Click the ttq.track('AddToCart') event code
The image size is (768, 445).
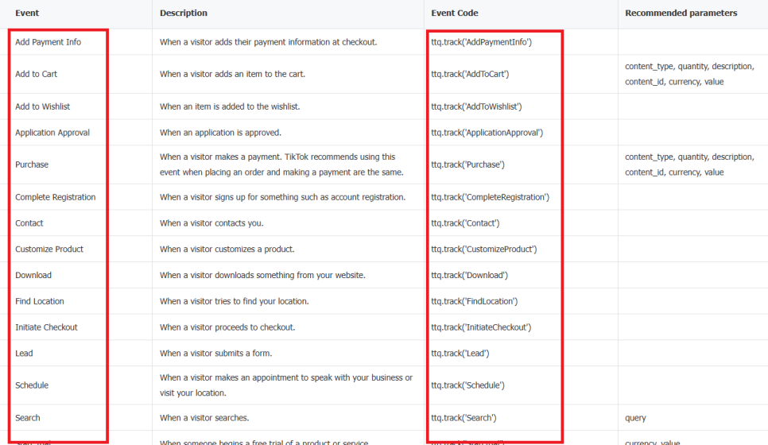click(470, 74)
